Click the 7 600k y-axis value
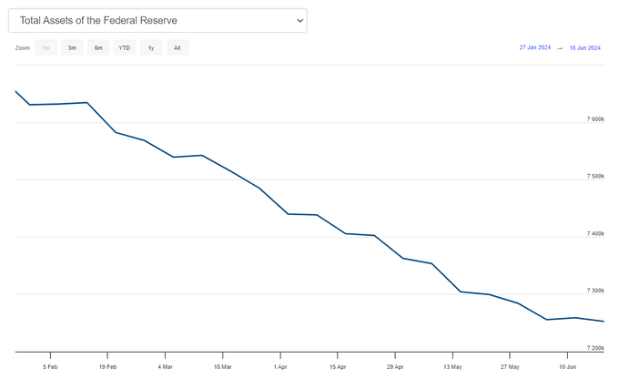 [595, 119]
